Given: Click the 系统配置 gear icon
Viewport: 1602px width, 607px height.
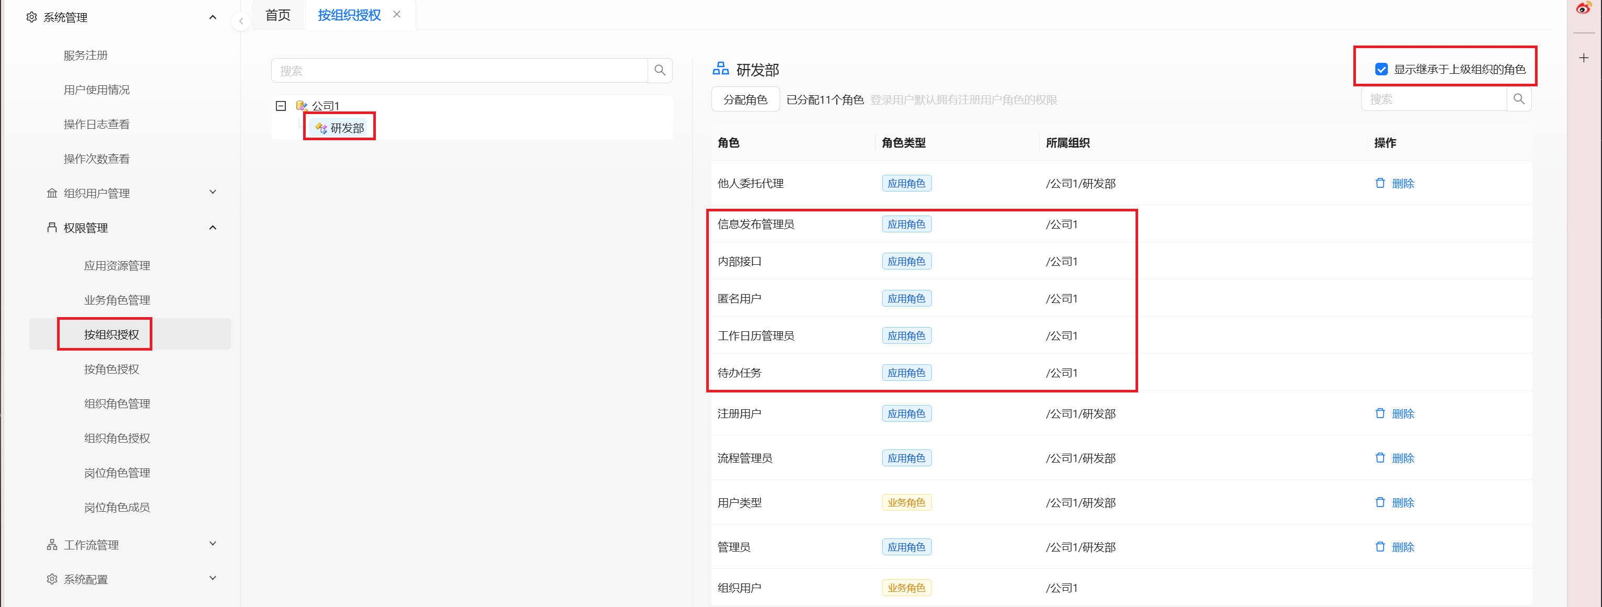Looking at the screenshot, I should pos(52,579).
